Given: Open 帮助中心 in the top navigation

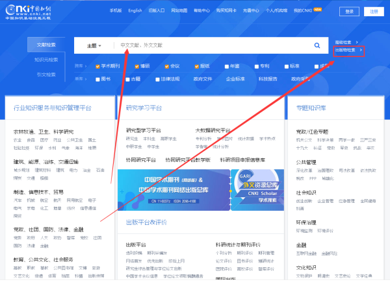Looking at the screenshot, I should pyautogui.click(x=201, y=10).
